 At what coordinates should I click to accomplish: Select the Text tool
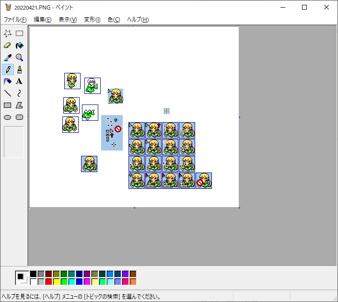[20, 81]
